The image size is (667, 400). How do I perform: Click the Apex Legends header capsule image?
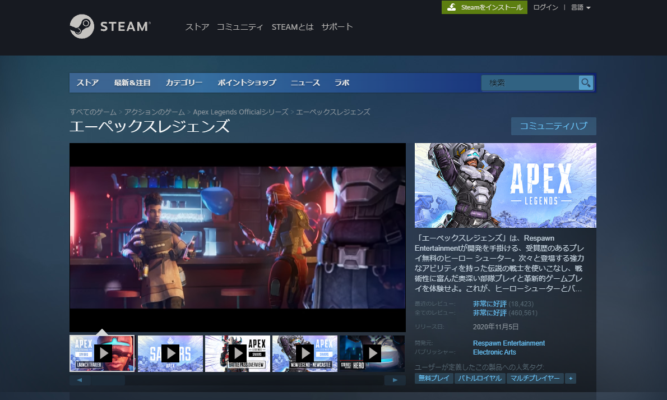pyautogui.click(x=506, y=185)
